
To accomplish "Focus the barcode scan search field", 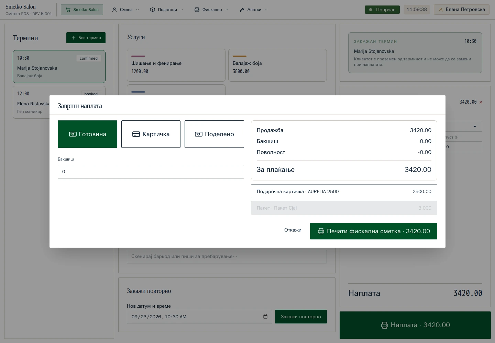I will pyautogui.click(x=227, y=257).
